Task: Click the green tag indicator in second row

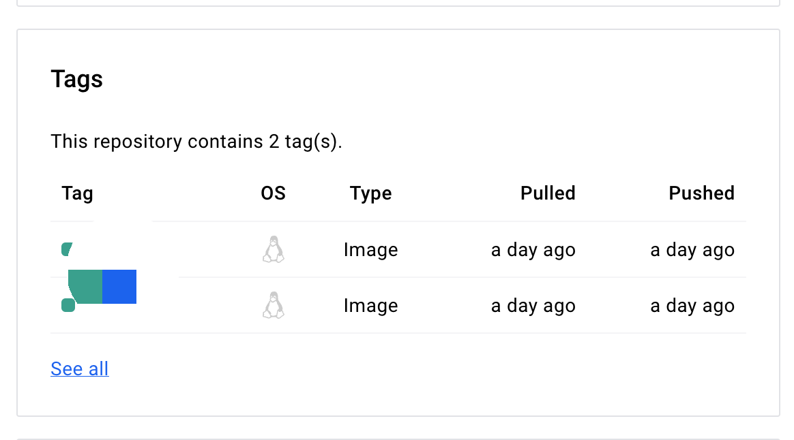Action: click(x=68, y=305)
